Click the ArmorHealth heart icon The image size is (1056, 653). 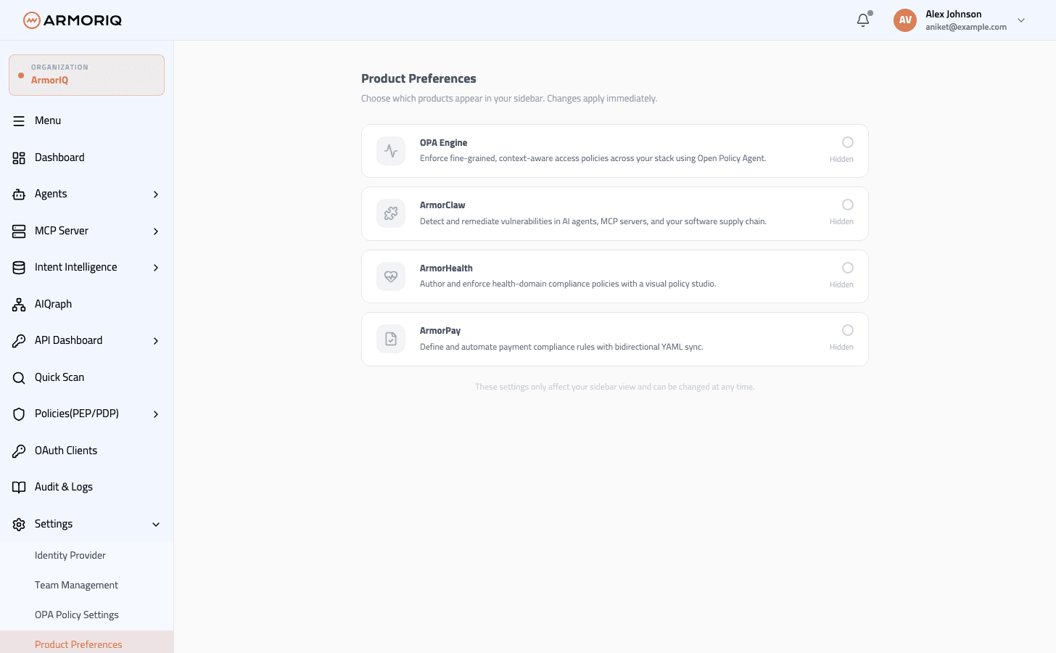391,276
